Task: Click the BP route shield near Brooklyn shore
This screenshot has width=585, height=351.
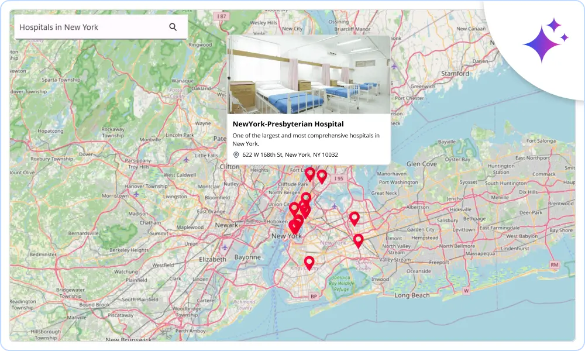Action: click(x=314, y=297)
